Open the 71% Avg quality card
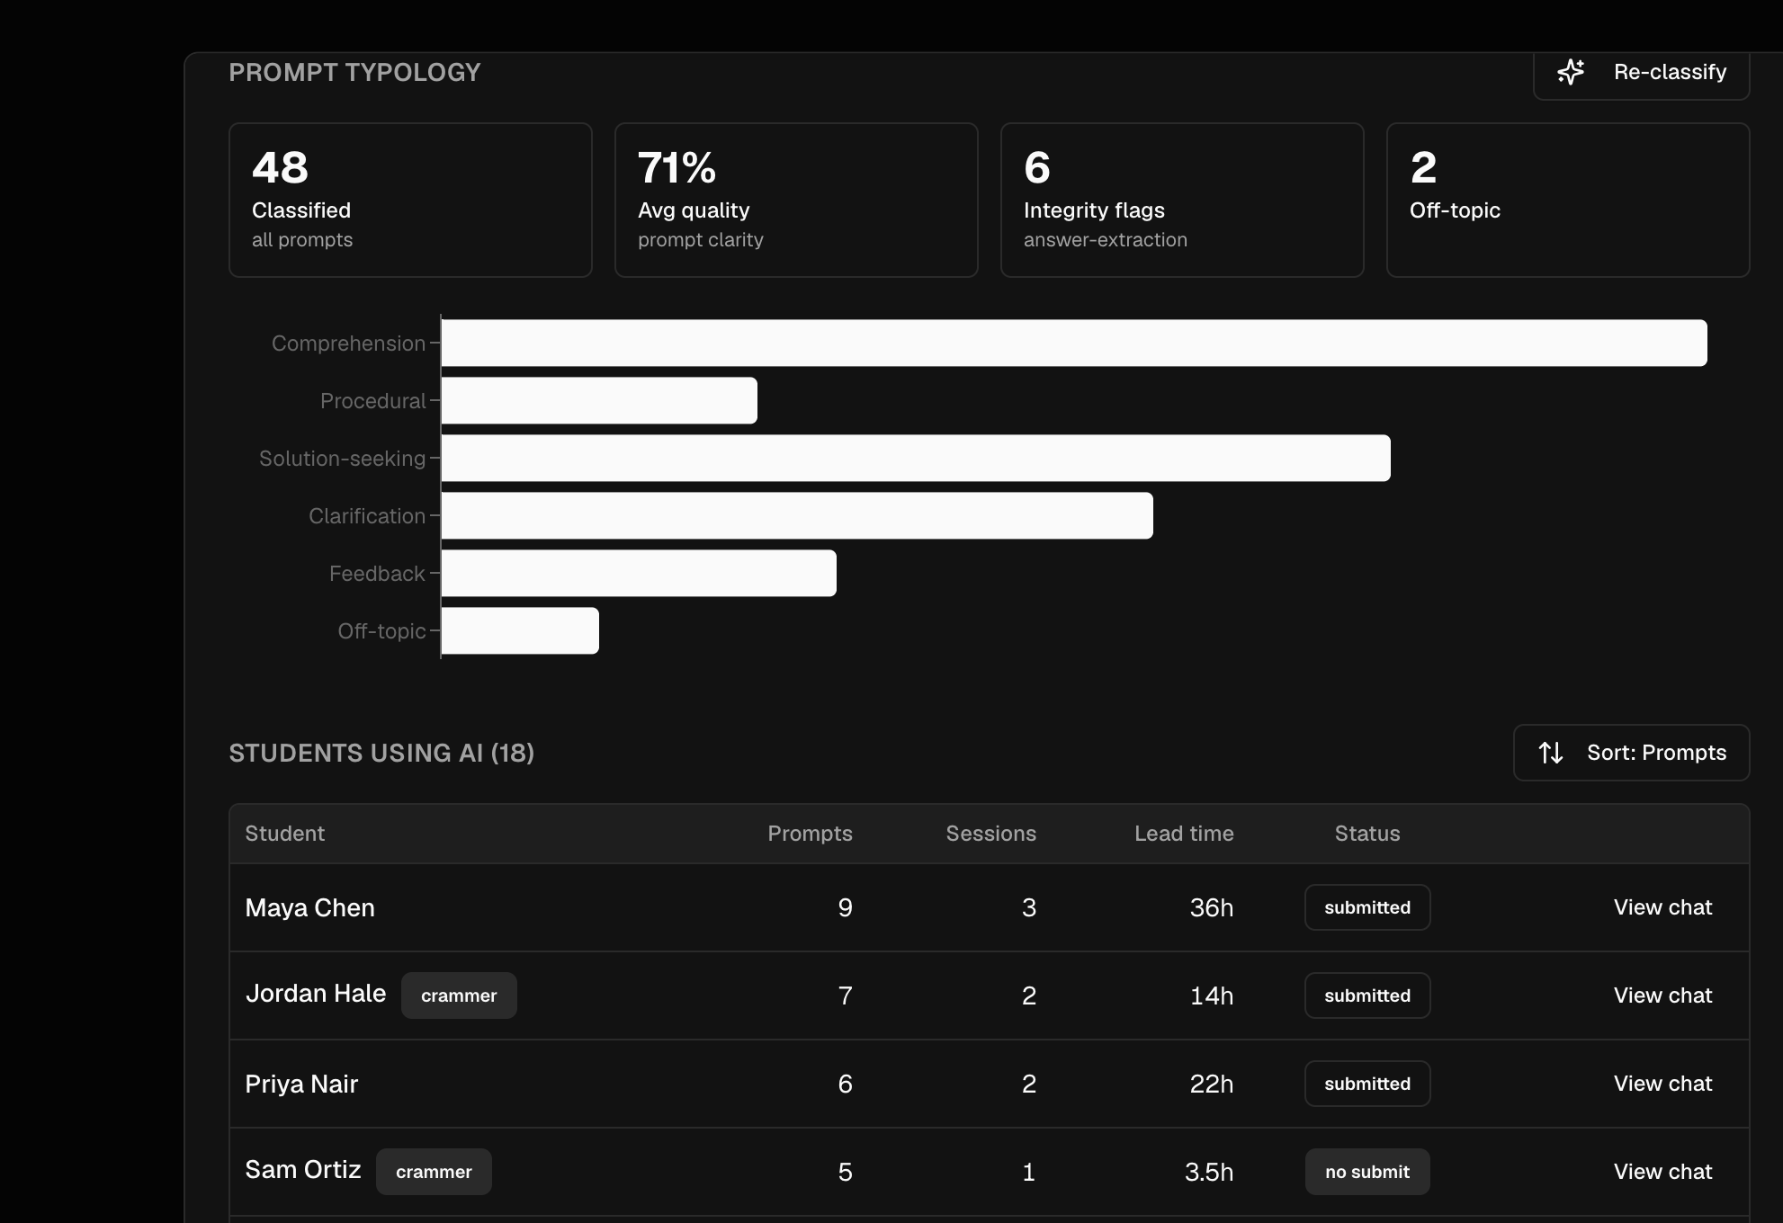The width and height of the screenshot is (1783, 1223). [796, 200]
